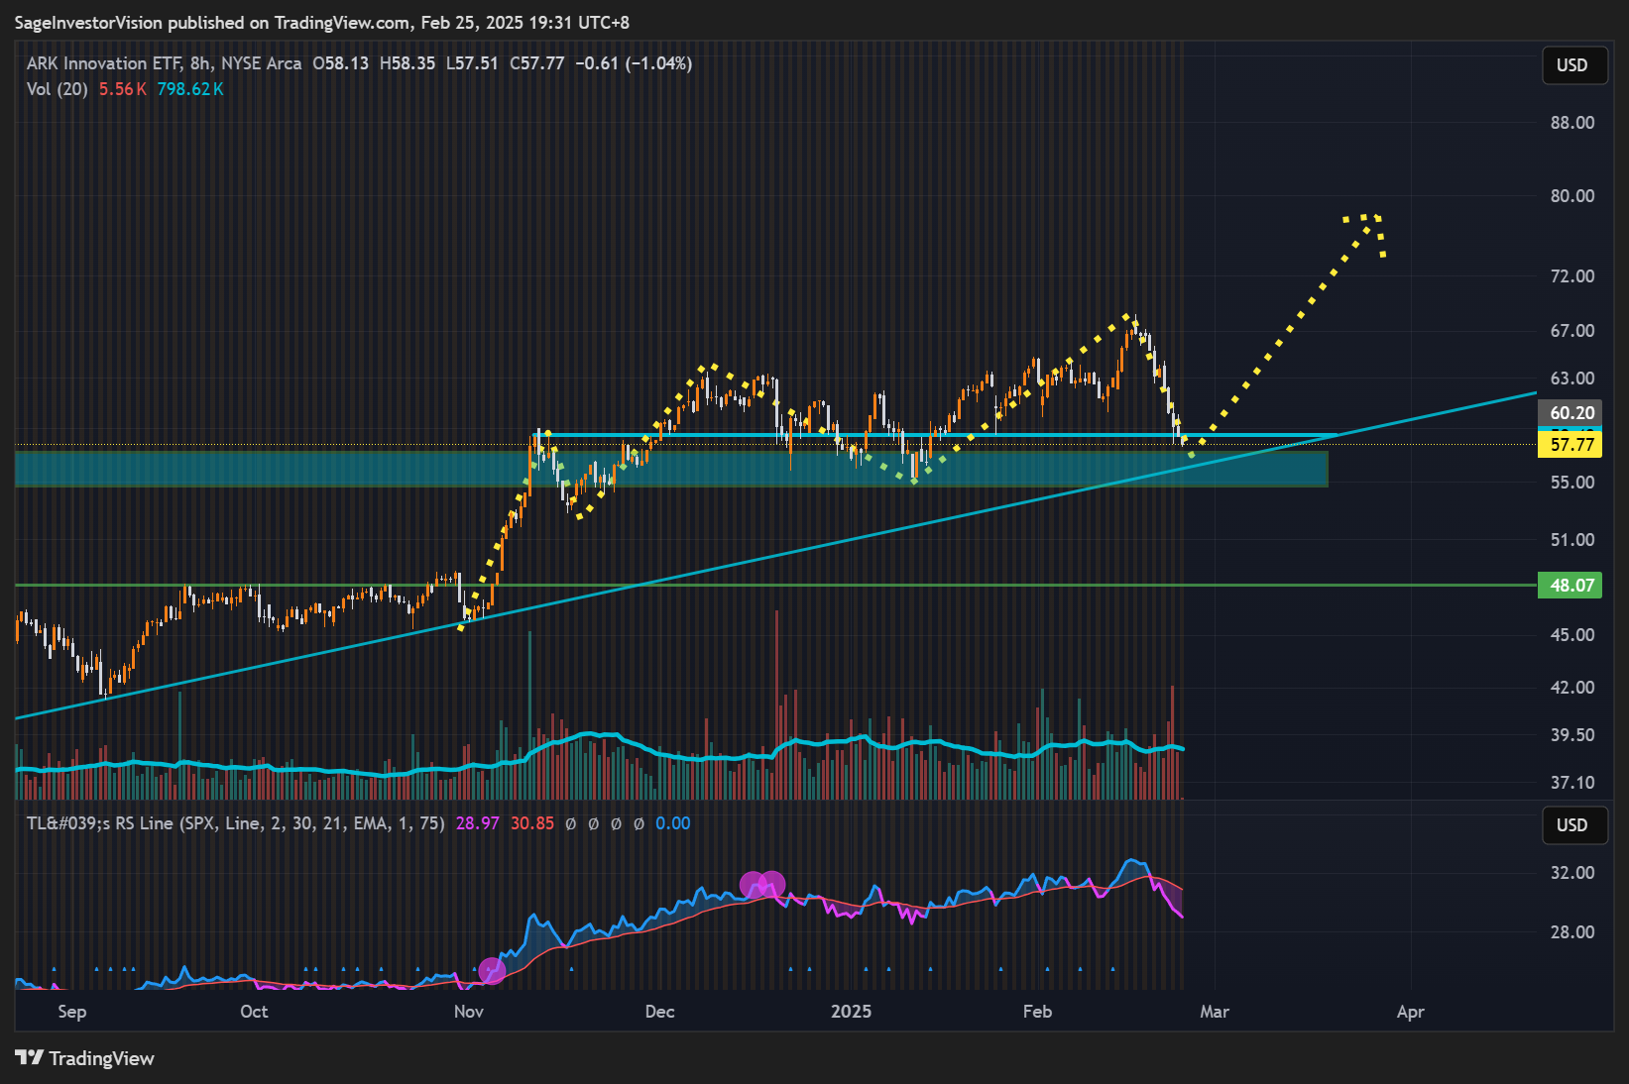Click the 80.00 price scale label
This screenshot has width=1629, height=1084.
(1572, 196)
